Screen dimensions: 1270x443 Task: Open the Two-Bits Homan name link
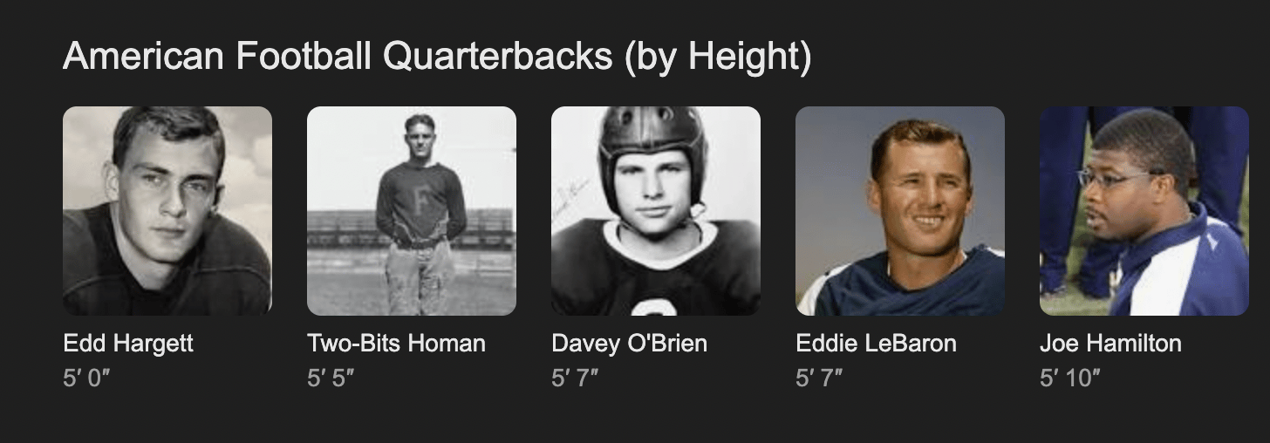396,344
